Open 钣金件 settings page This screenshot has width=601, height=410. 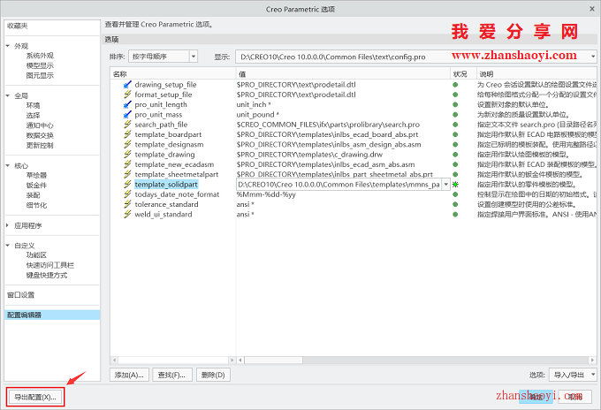[x=36, y=185]
